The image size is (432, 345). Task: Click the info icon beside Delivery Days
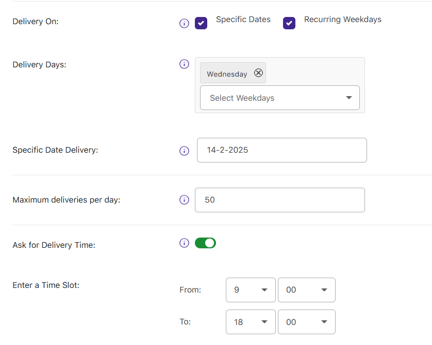[x=184, y=64]
